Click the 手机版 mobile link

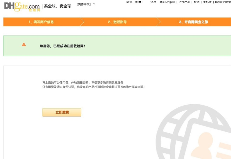[x=207, y=2]
